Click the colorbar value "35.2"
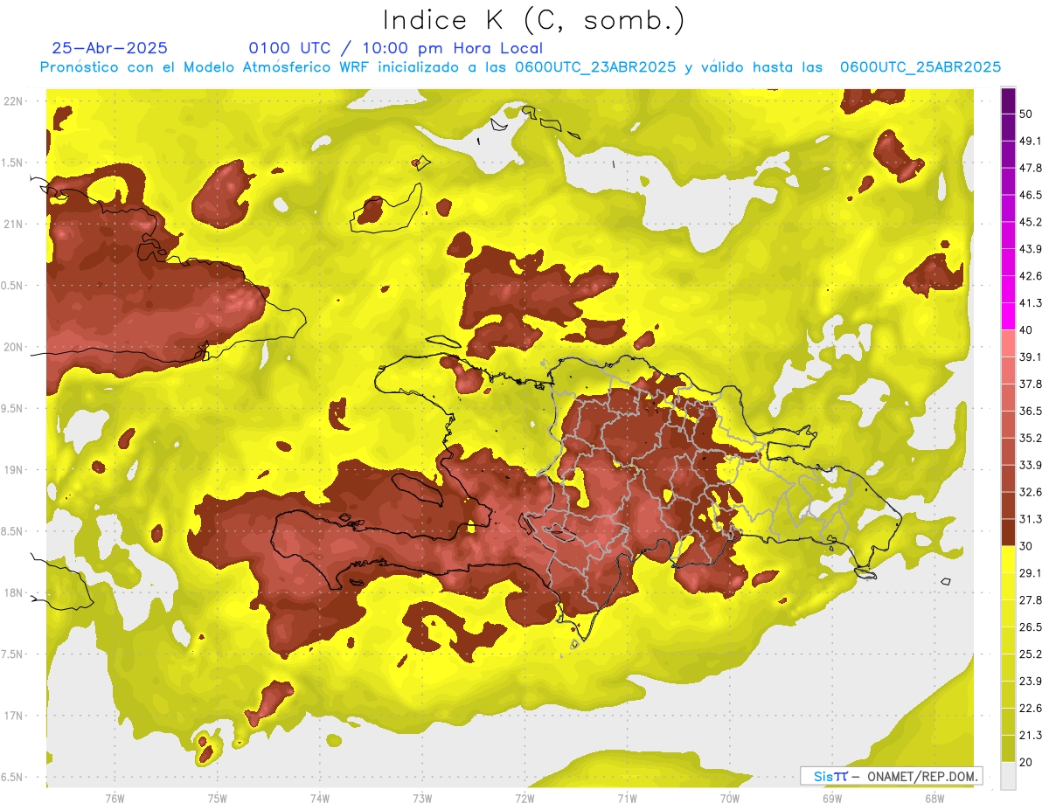 [x=1030, y=438]
